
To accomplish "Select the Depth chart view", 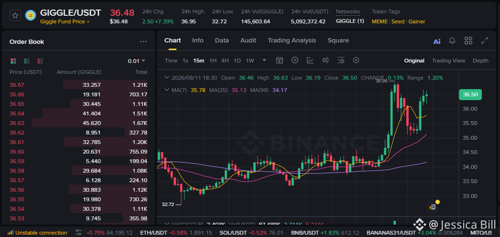I will coord(480,61).
